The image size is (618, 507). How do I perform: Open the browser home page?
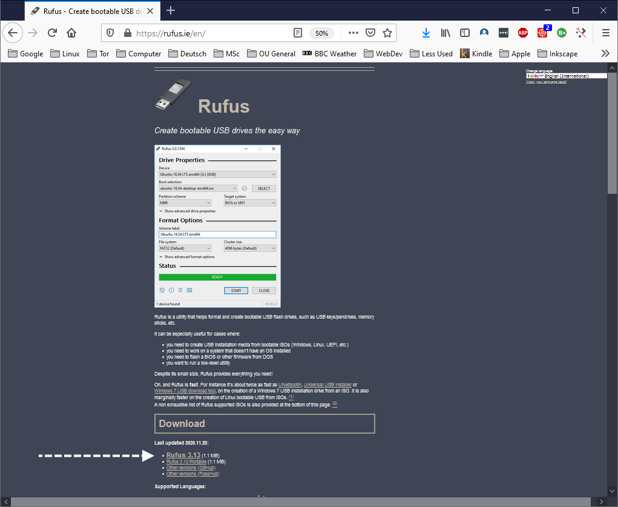click(x=71, y=33)
